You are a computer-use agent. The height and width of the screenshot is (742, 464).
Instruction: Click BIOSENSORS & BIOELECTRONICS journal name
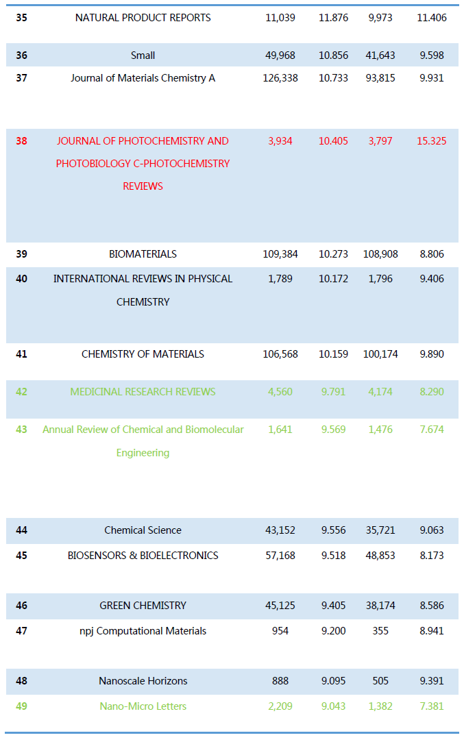click(x=143, y=556)
